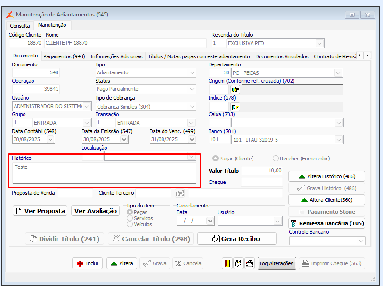Image resolution: width=383 pixels, height=286 pixels.
Task: Switch to Consulta tab
Action: click(x=20, y=26)
